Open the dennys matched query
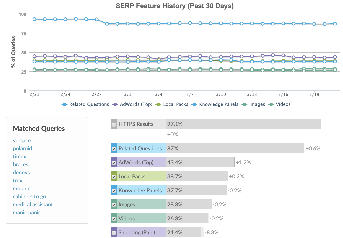The image size is (343, 238). point(21,173)
